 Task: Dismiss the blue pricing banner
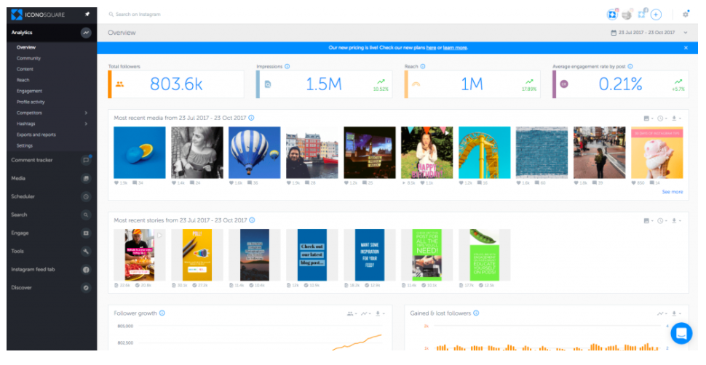(686, 47)
